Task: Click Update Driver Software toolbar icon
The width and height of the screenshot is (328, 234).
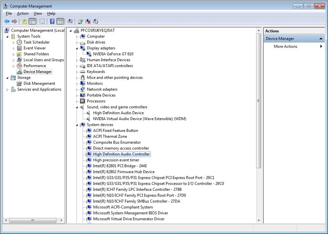Action: pos(80,21)
